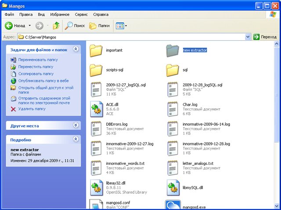Select the new extractor folder icon

(173, 50)
